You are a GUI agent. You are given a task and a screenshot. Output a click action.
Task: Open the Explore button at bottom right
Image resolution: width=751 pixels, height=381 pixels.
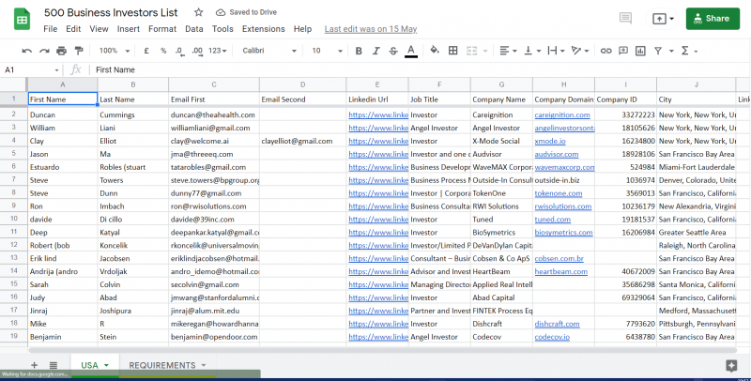(731, 366)
